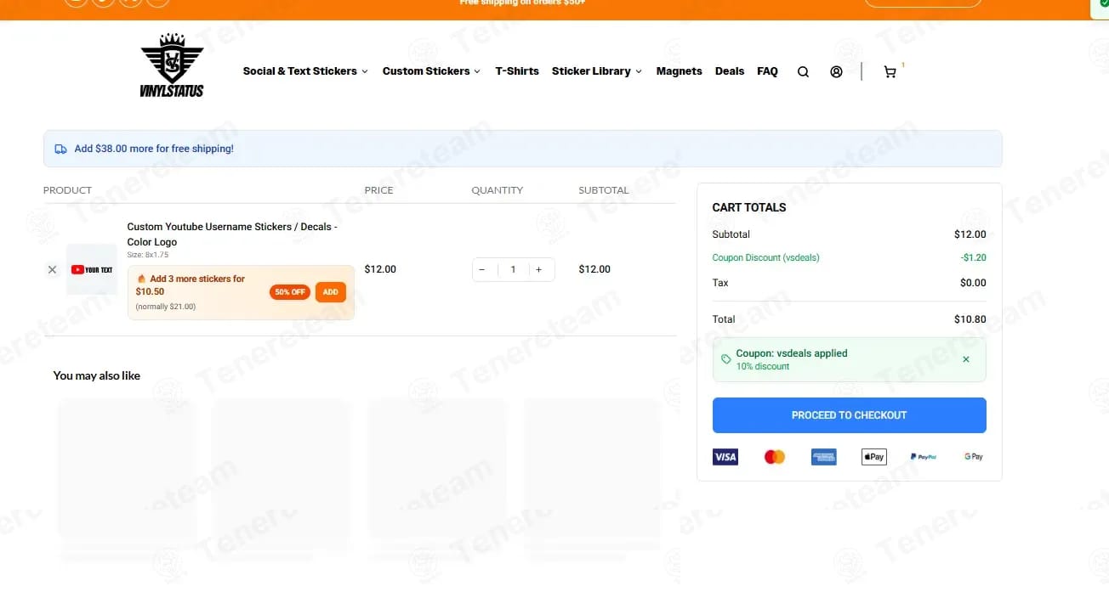Click the YouTube sticker product thumbnail
Screen dimensions: 1109x592
(x=92, y=269)
